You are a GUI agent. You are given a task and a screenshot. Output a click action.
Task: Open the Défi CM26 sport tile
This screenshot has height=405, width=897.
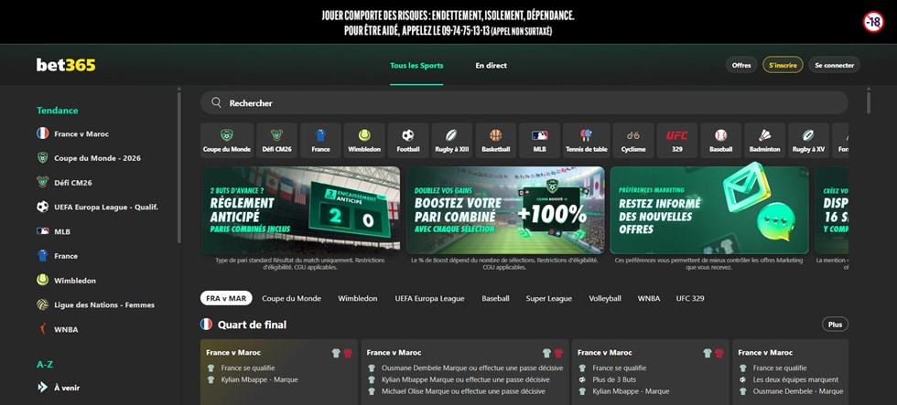(276, 141)
